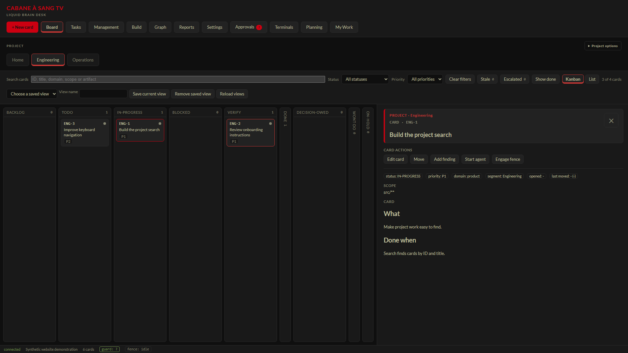Viewport: 628px width, 353px height.
Task: Click the VERIFY column header
Action: click(x=250, y=112)
